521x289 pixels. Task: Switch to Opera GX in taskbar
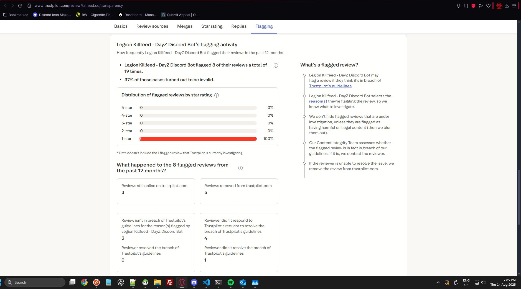pos(182,282)
